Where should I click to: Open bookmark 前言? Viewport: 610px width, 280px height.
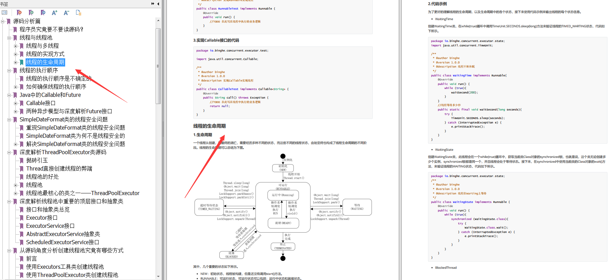coord(31,259)
